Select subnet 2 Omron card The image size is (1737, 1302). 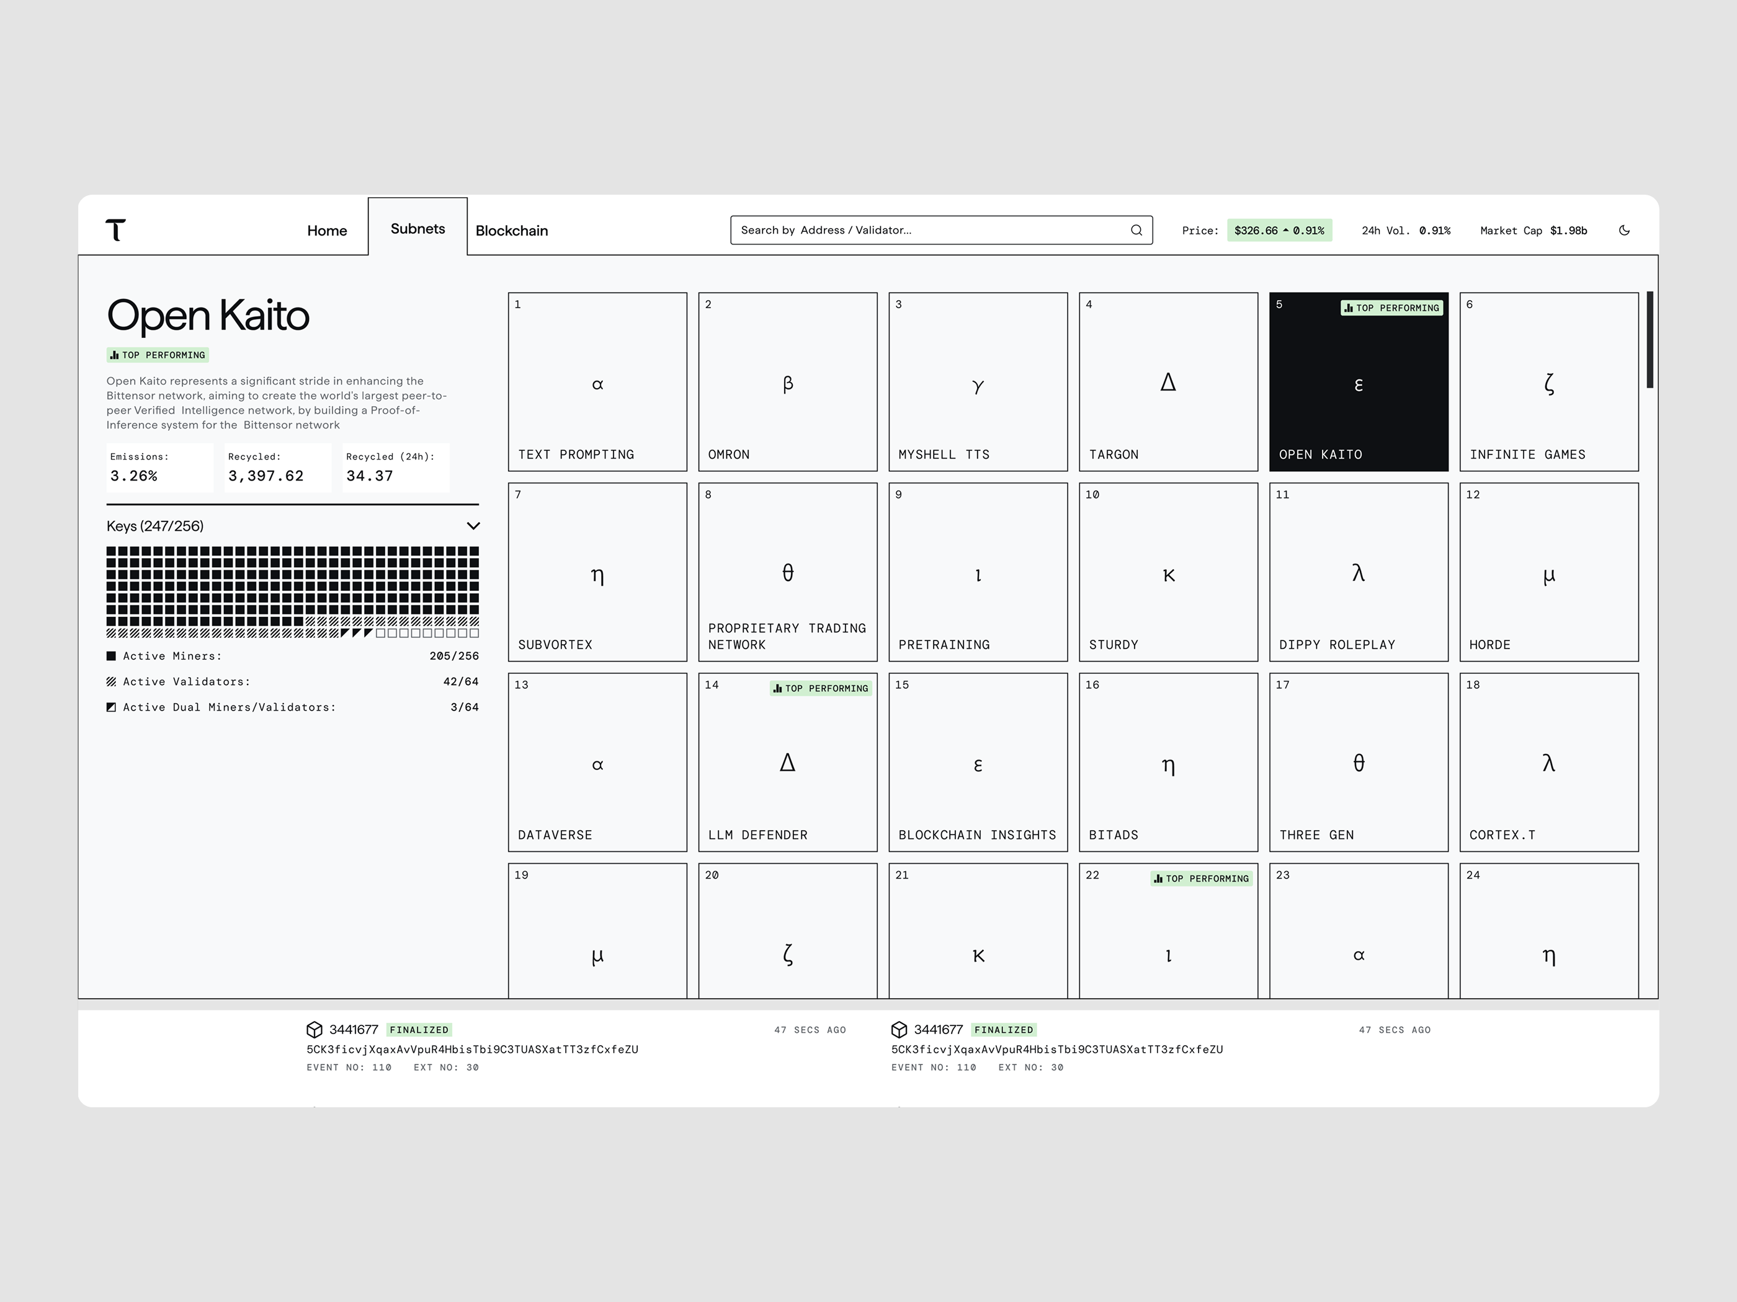788,382
